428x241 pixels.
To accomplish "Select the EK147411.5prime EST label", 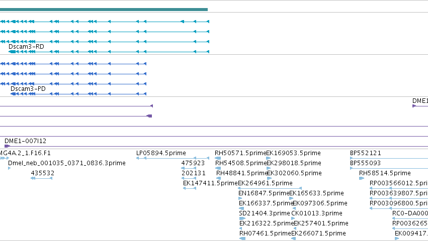I will point(210,183).
